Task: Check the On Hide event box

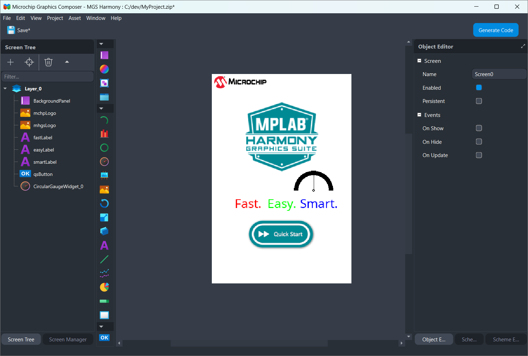Action: pos(479,141)
